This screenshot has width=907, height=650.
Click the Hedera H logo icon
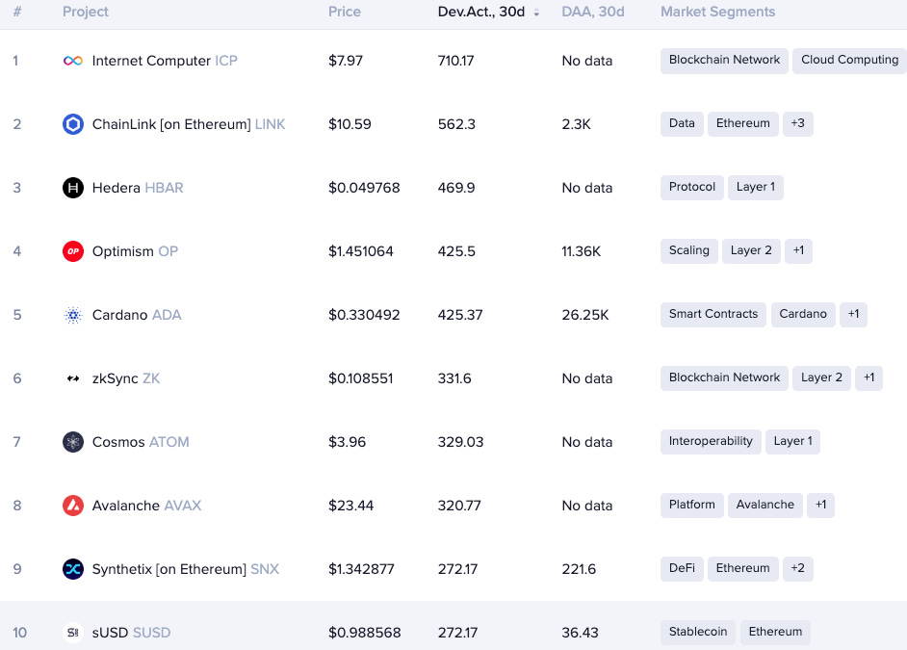tap(73, 188)
